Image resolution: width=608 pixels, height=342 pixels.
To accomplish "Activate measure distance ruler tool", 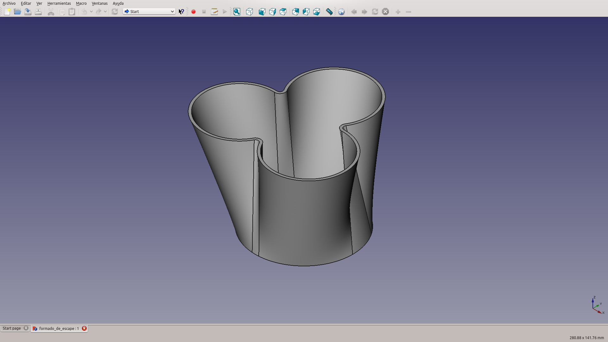I will coord(329,12).
